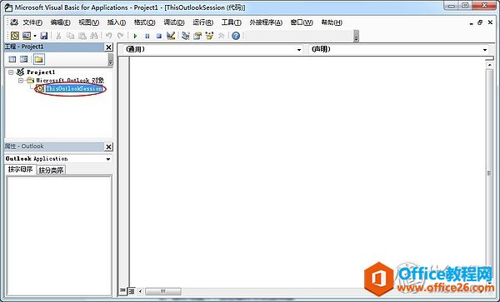Click View Object icon in project panel
The height and width of the screenshot is (302, 500).
[24, 59]
